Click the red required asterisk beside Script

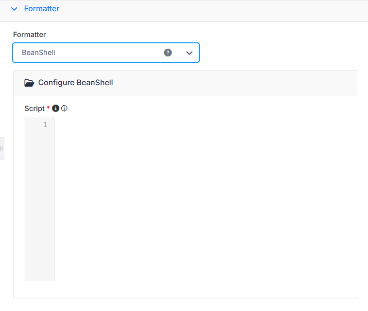point(48,108)
